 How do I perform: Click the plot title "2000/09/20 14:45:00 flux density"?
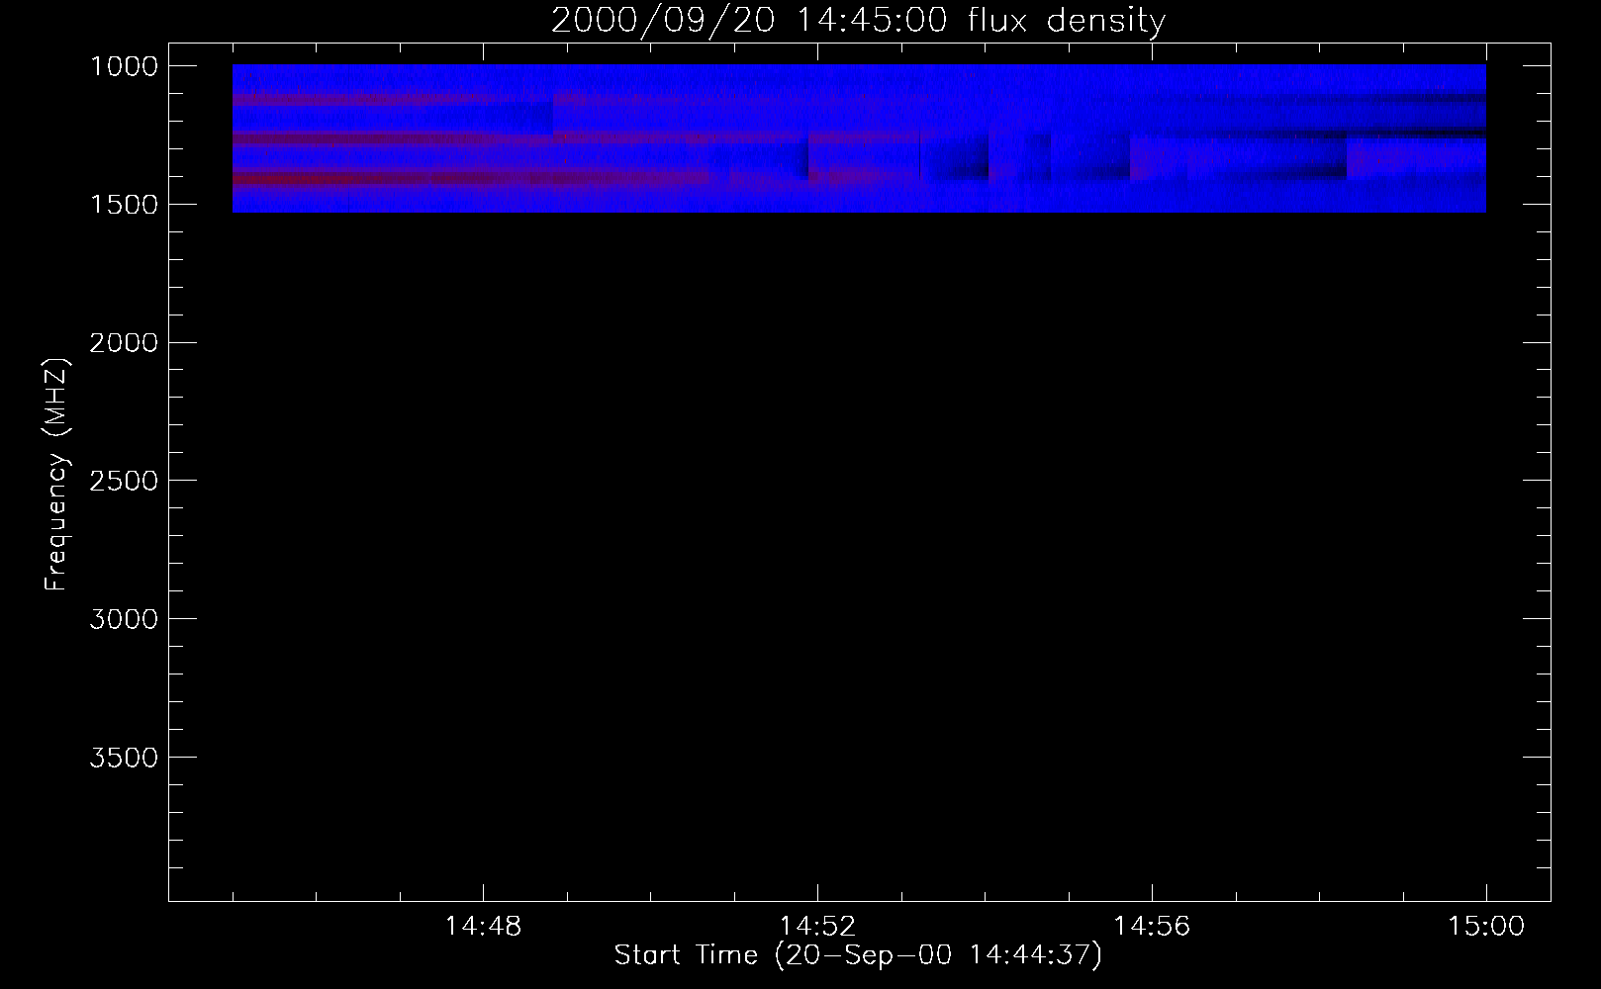pos(858,21)
